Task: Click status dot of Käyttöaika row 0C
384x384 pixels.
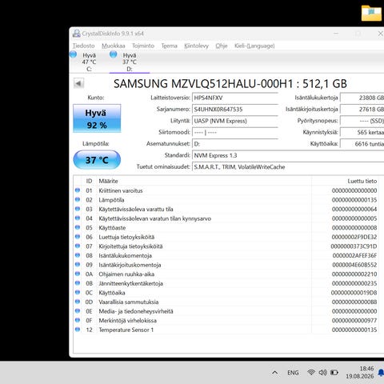Action: [78, 292]
